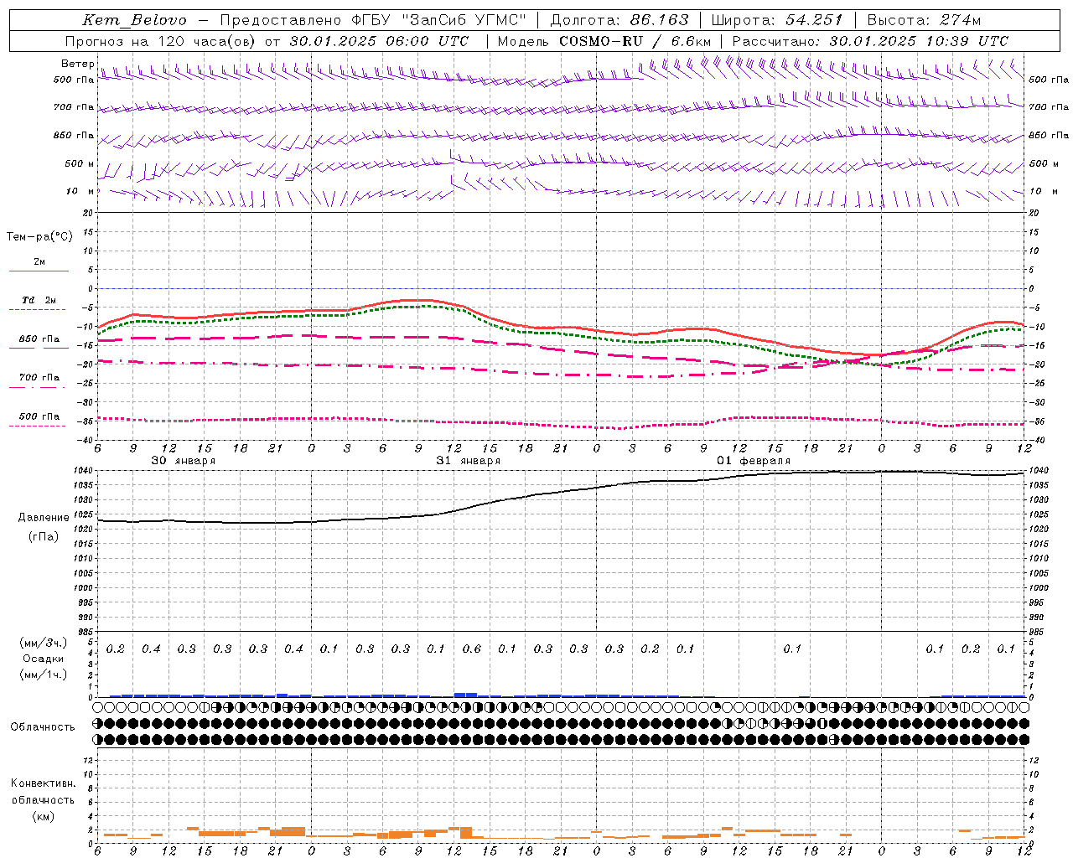Viewport: 1073px width, 858px height.
Task: Click the 700 гПа wind level label on the right
Action: click(x=1049, y=107)
